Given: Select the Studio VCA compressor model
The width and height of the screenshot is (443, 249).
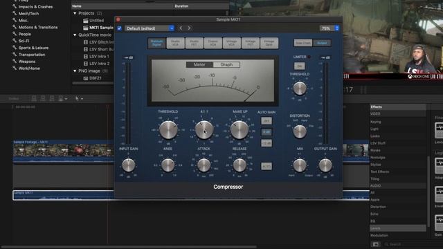Looking at the screenshot, I should (175, 43).
